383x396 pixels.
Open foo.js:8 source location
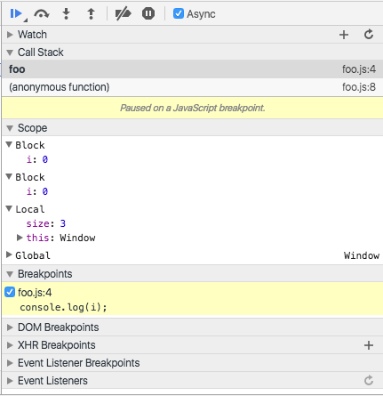(359, 87)
